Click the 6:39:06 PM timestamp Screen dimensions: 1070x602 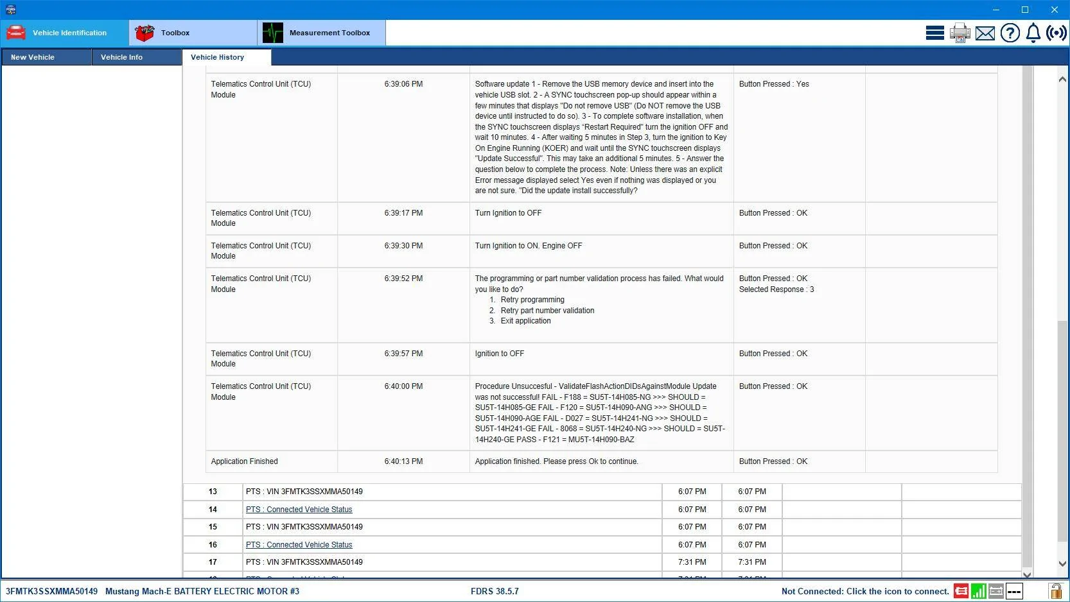[x=403, y=84]
